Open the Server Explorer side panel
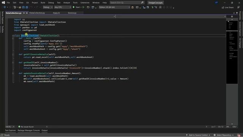Viewport: 243px width, 137px height. click(x=2, y=18)
